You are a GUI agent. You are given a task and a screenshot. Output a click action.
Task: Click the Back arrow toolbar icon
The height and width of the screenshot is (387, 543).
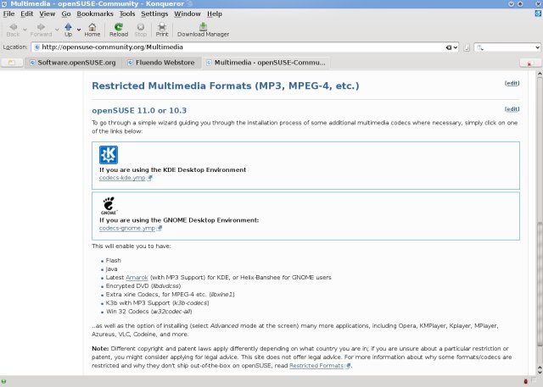14,27
